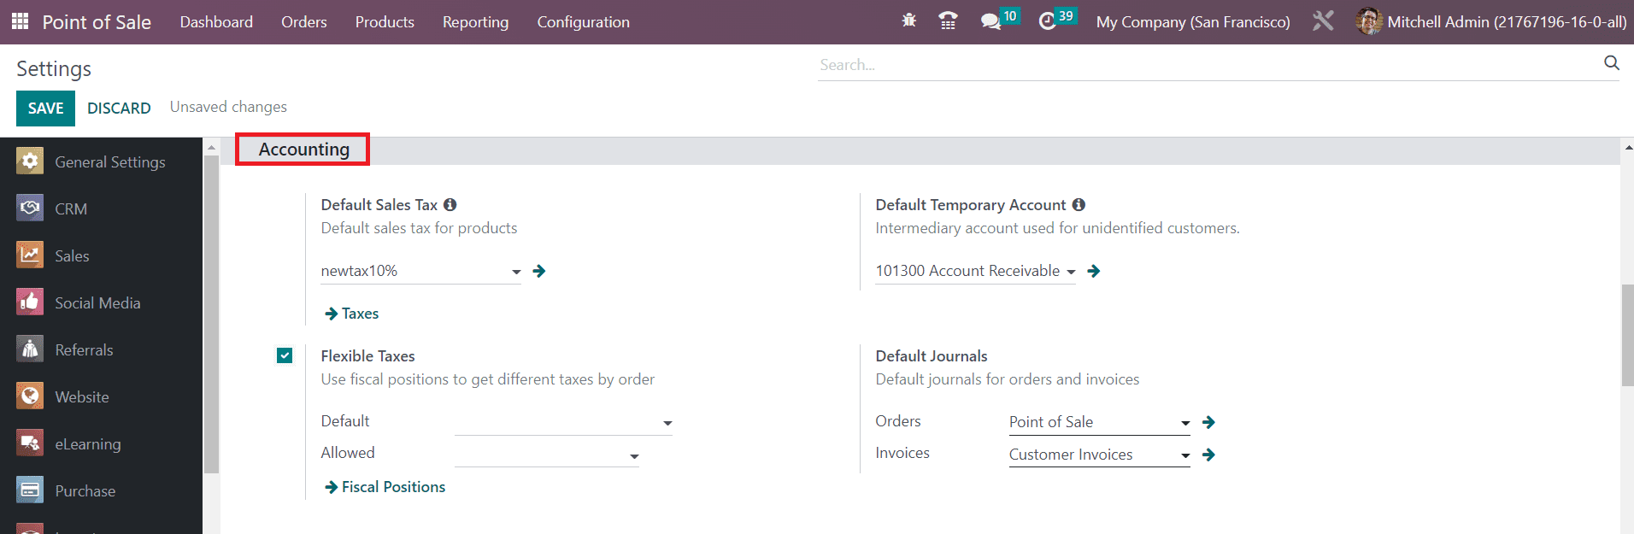This screenshot has width=1634, height=534.
Task: Click the Social Media thumbs-up icon
Action: [30, 302]
